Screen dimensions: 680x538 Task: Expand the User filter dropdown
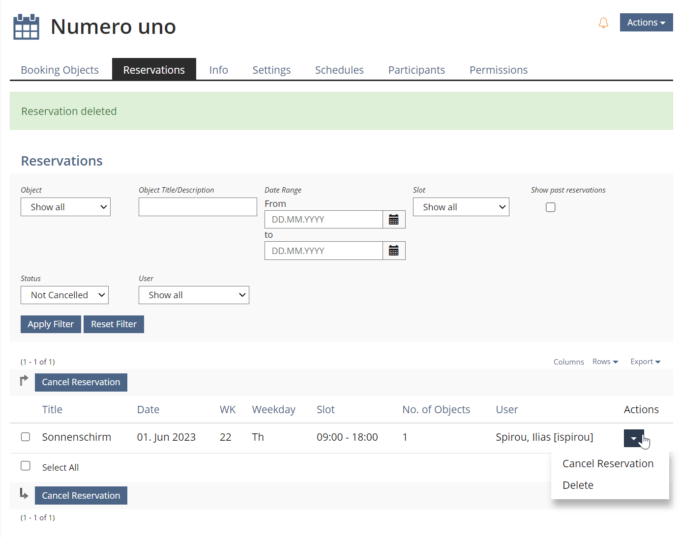click(x=194, y=295)
